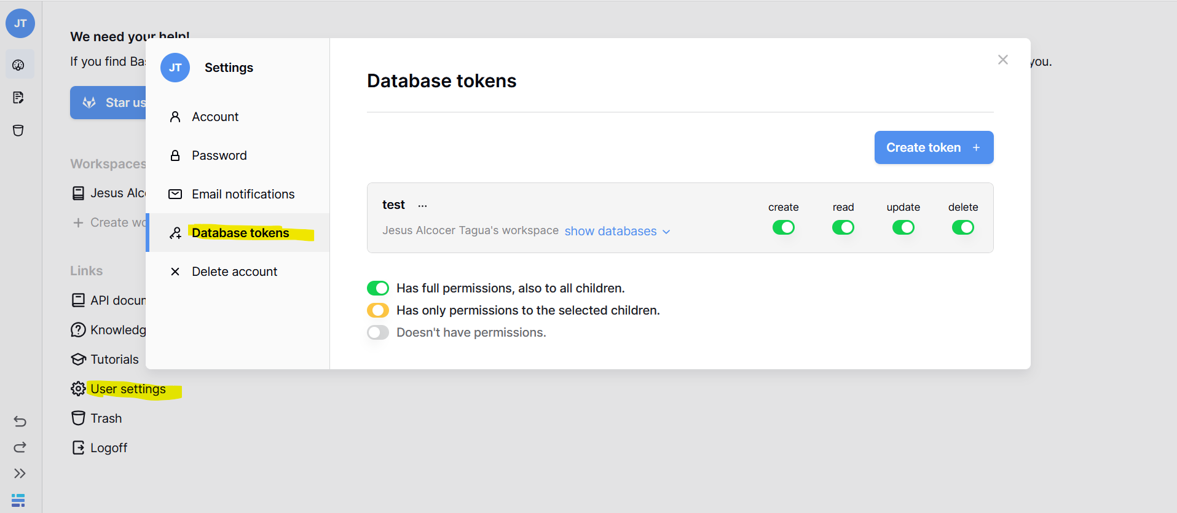Viewport: 1177px width, 513px height.
Task: Open the Account settings tab
Action: [215, 117]
